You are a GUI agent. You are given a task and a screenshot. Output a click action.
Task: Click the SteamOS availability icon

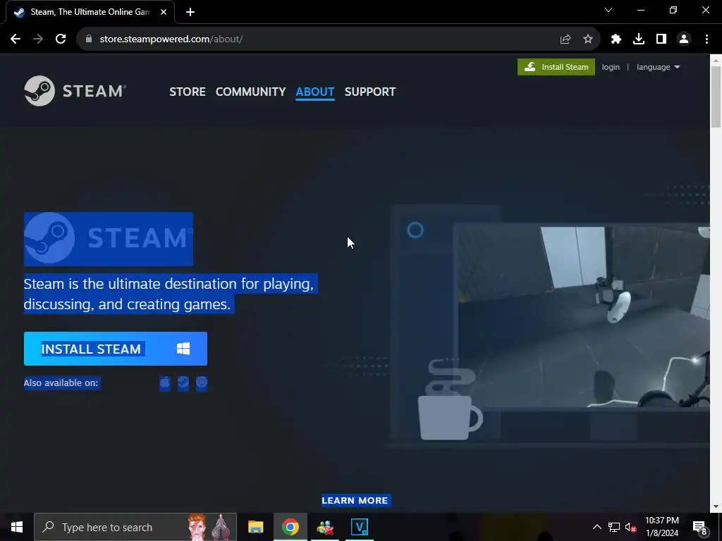183,383
